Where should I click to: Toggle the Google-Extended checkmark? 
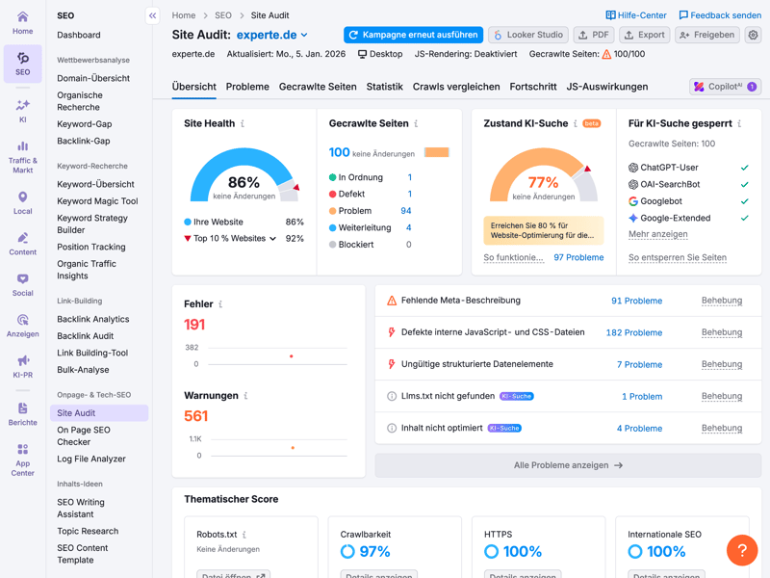coord(744,219)
